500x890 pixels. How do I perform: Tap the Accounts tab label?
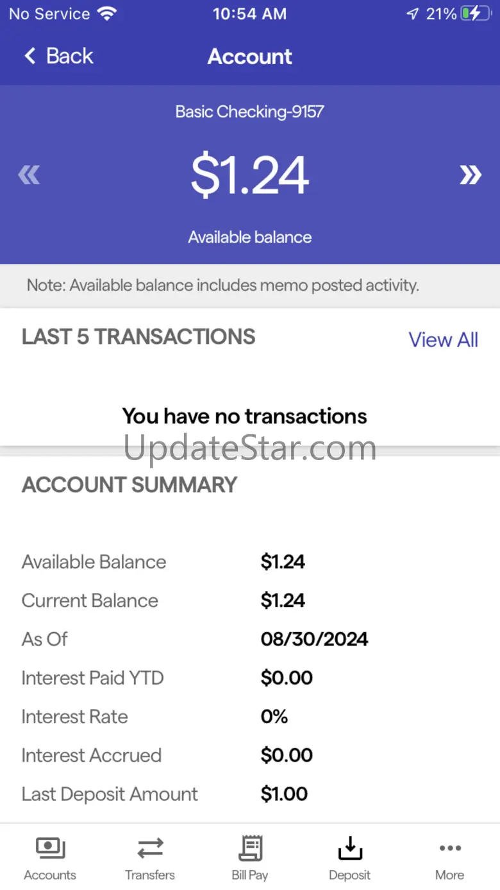coord(50,875)
